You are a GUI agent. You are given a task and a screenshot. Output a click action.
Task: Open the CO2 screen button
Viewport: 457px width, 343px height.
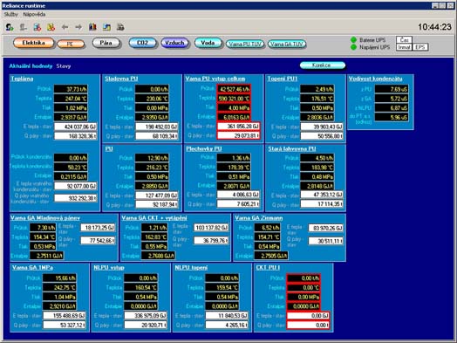tap(142, 43)
